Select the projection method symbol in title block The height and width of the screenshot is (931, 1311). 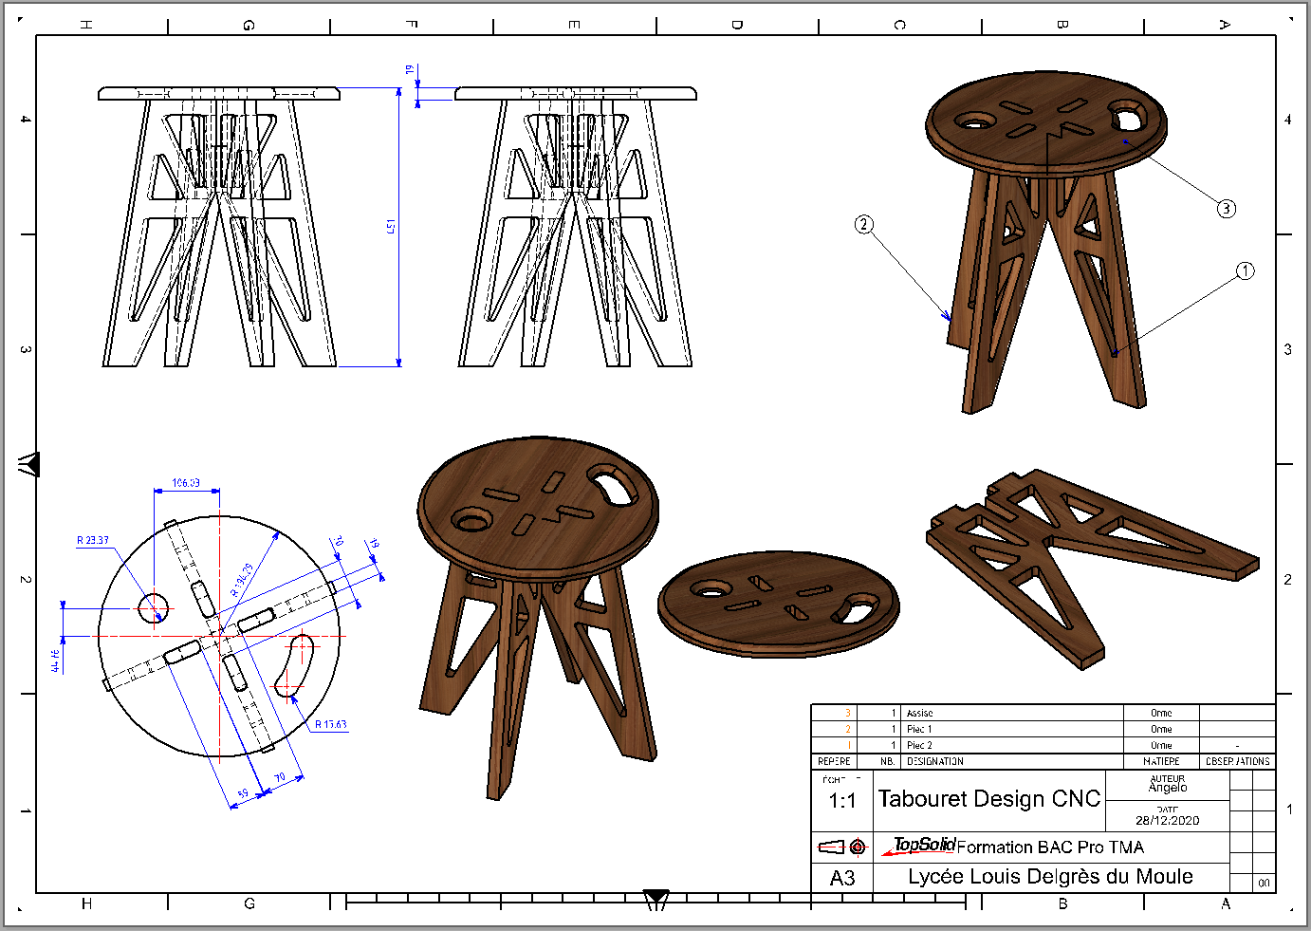(x=842, y=847)
